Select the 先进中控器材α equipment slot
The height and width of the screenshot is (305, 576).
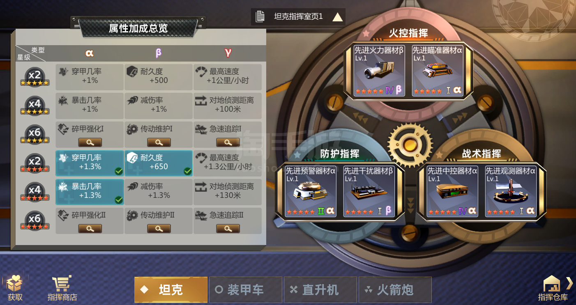coord(452,191)
